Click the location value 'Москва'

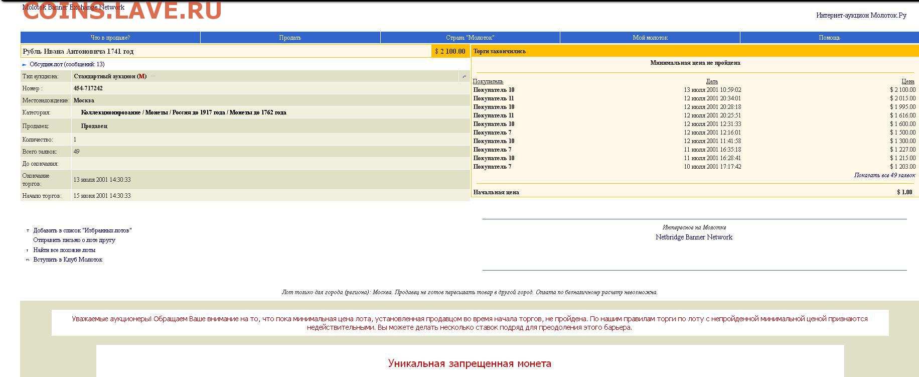[84, 100]
